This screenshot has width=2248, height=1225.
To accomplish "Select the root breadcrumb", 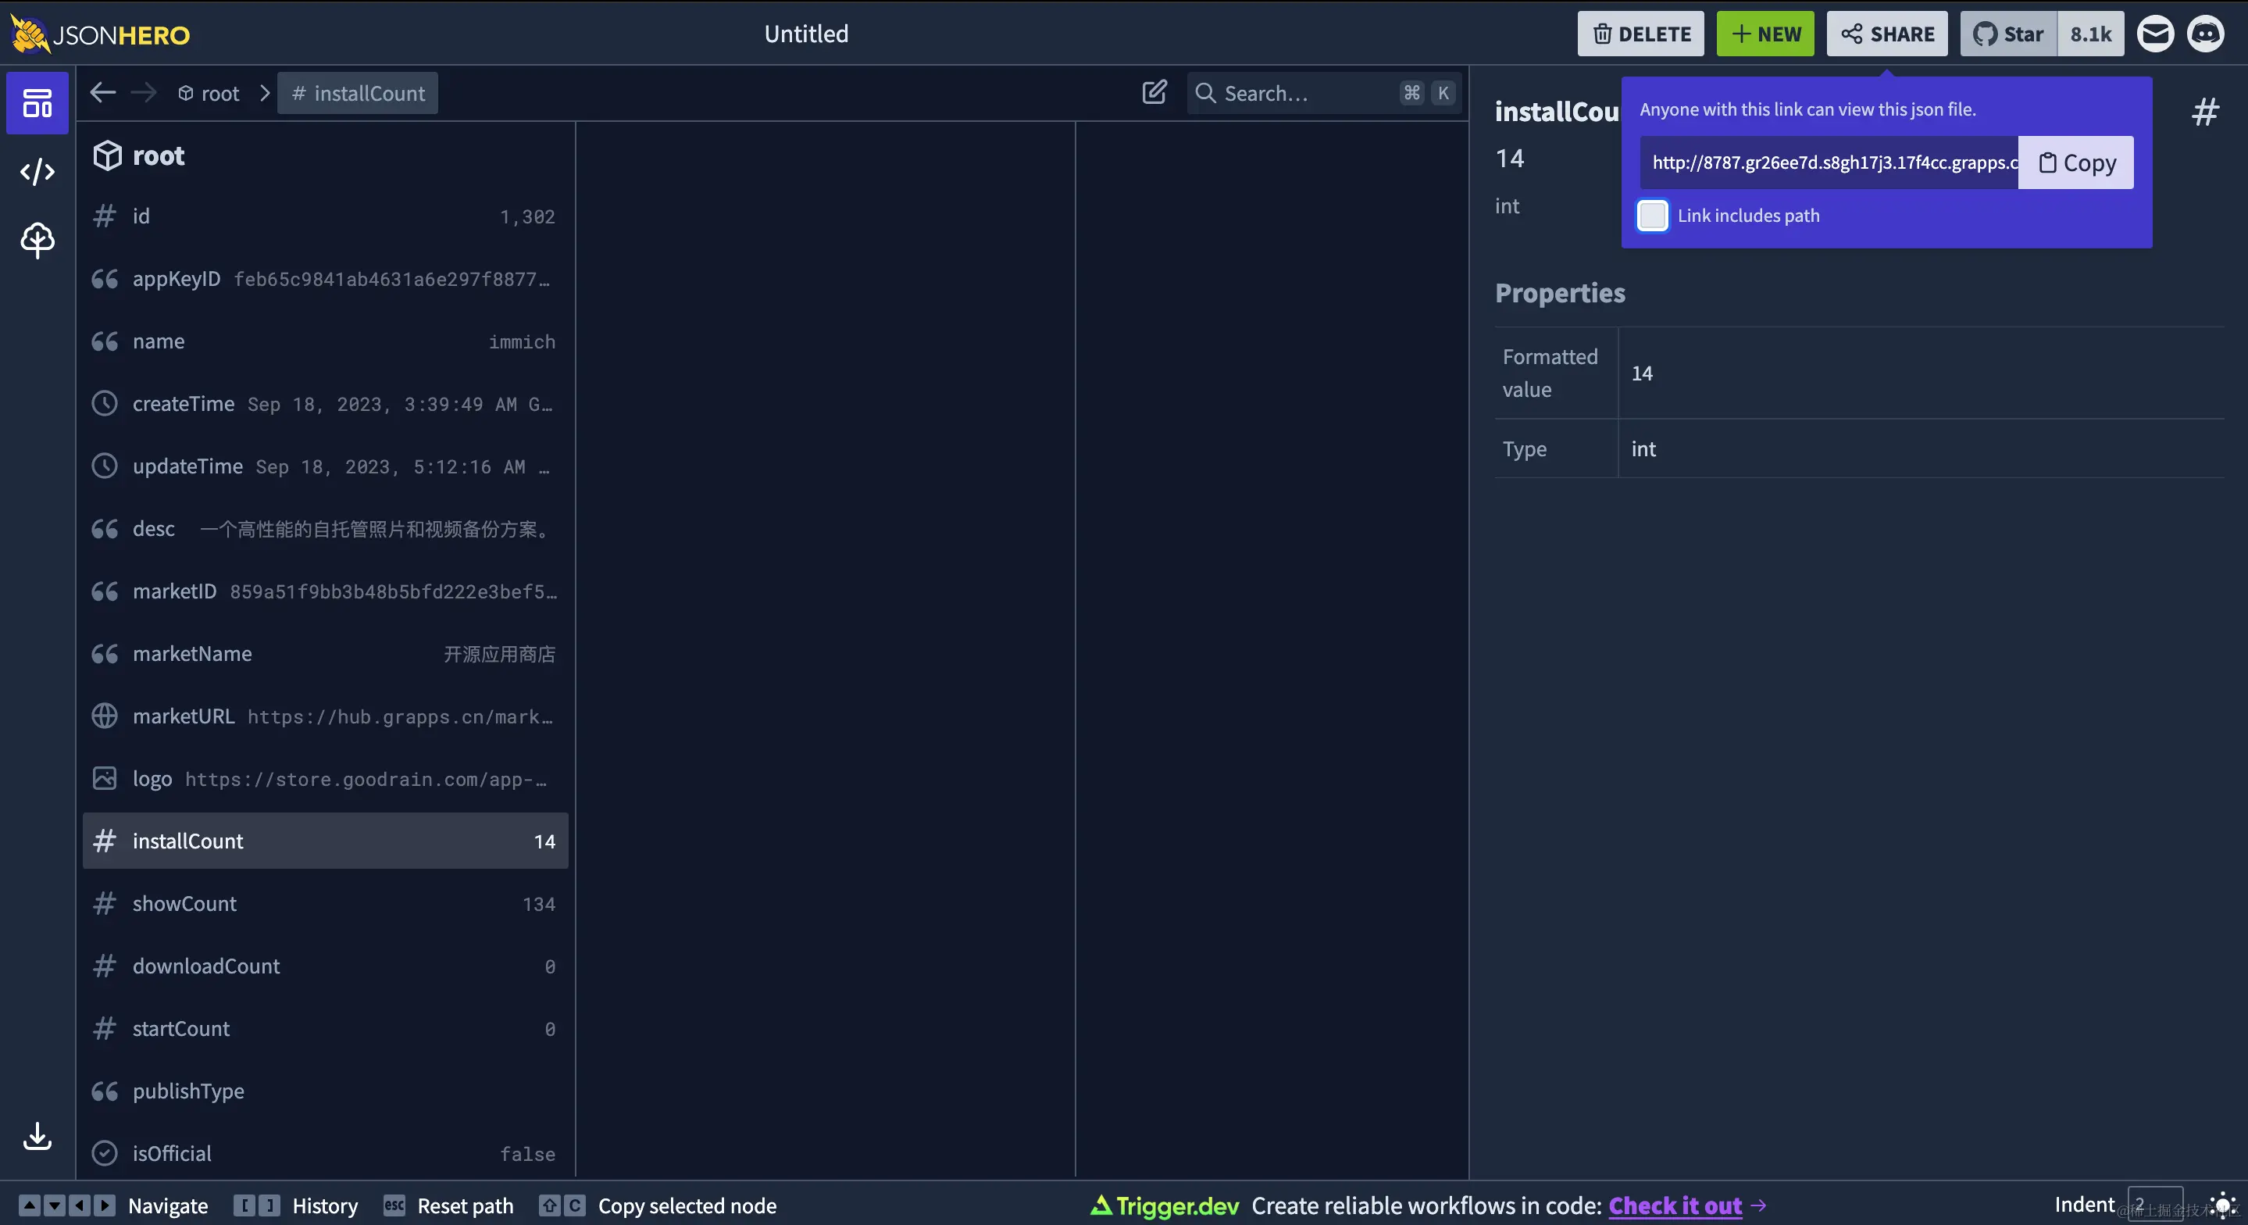I will point(209,94).
